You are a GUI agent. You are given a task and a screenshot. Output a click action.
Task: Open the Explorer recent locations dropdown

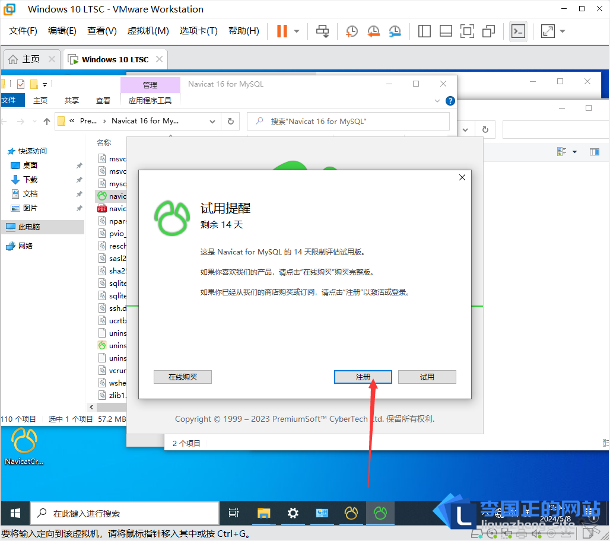point(34,122)
